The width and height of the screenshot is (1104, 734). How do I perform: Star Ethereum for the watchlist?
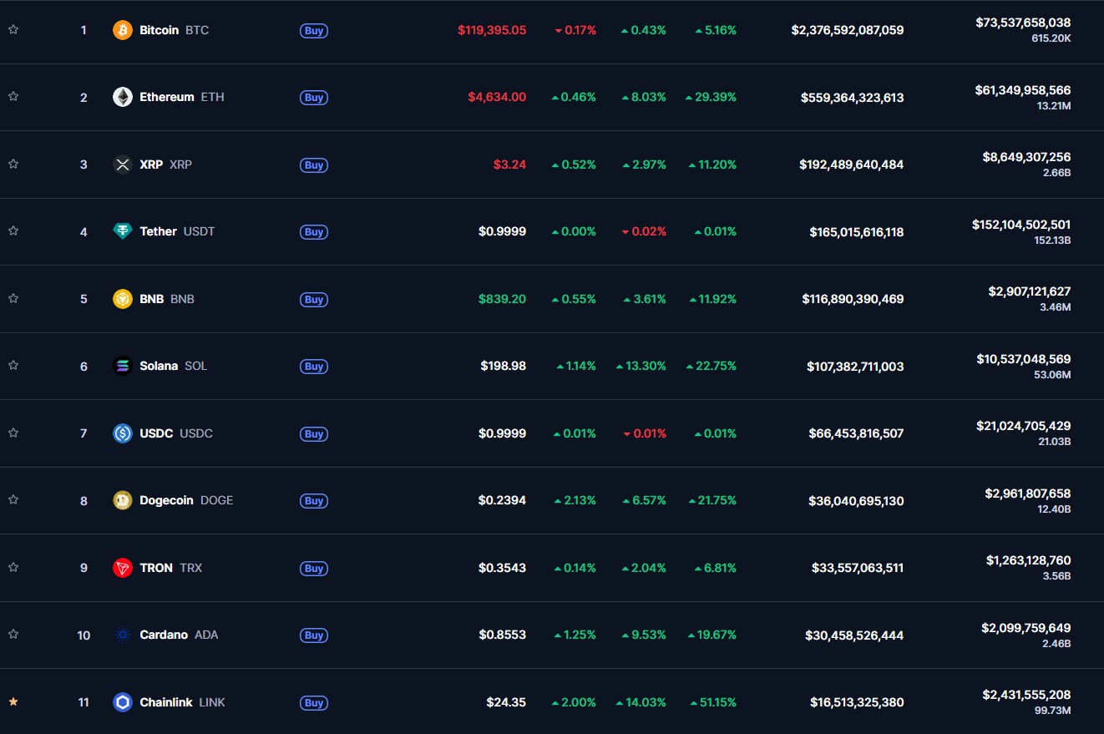[13, 96]
